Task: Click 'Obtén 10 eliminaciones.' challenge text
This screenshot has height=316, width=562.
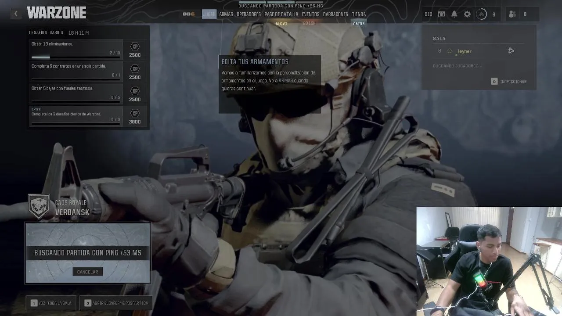Action: pos(52,44)
